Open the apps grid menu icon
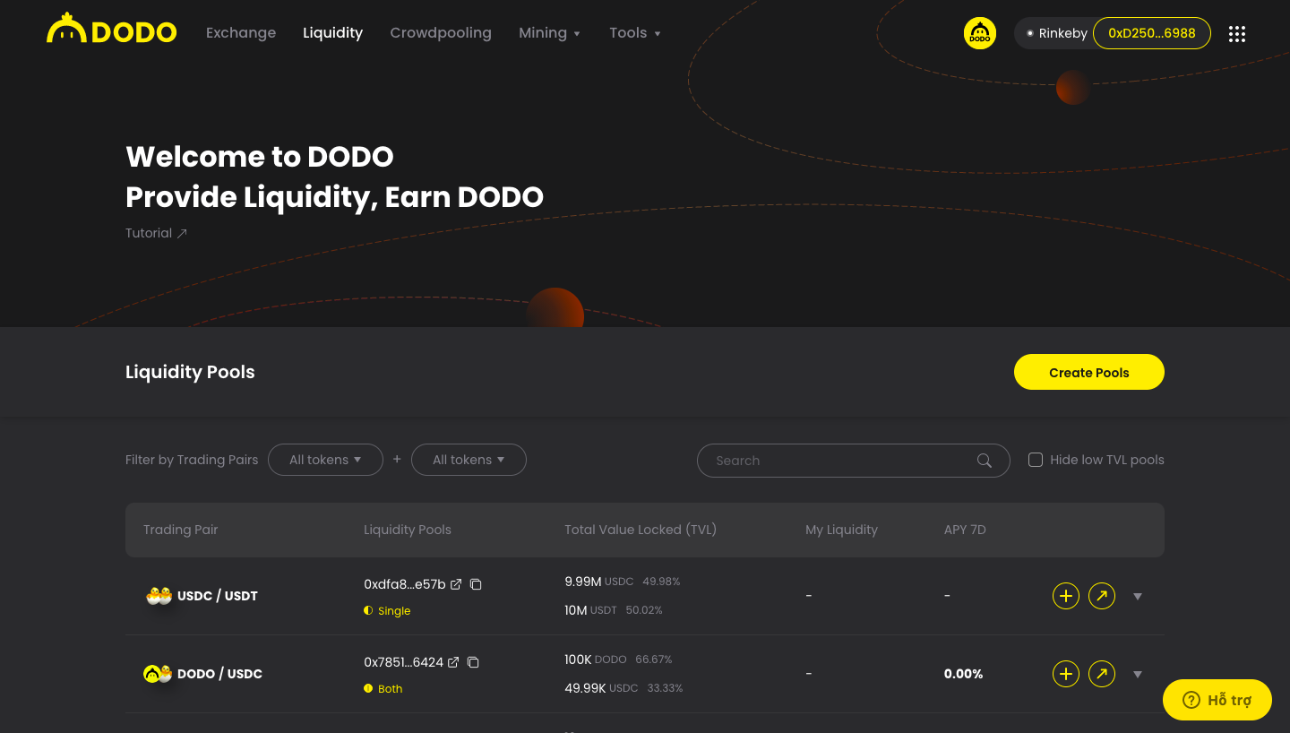1290x733 pixels. [1237, 34]
